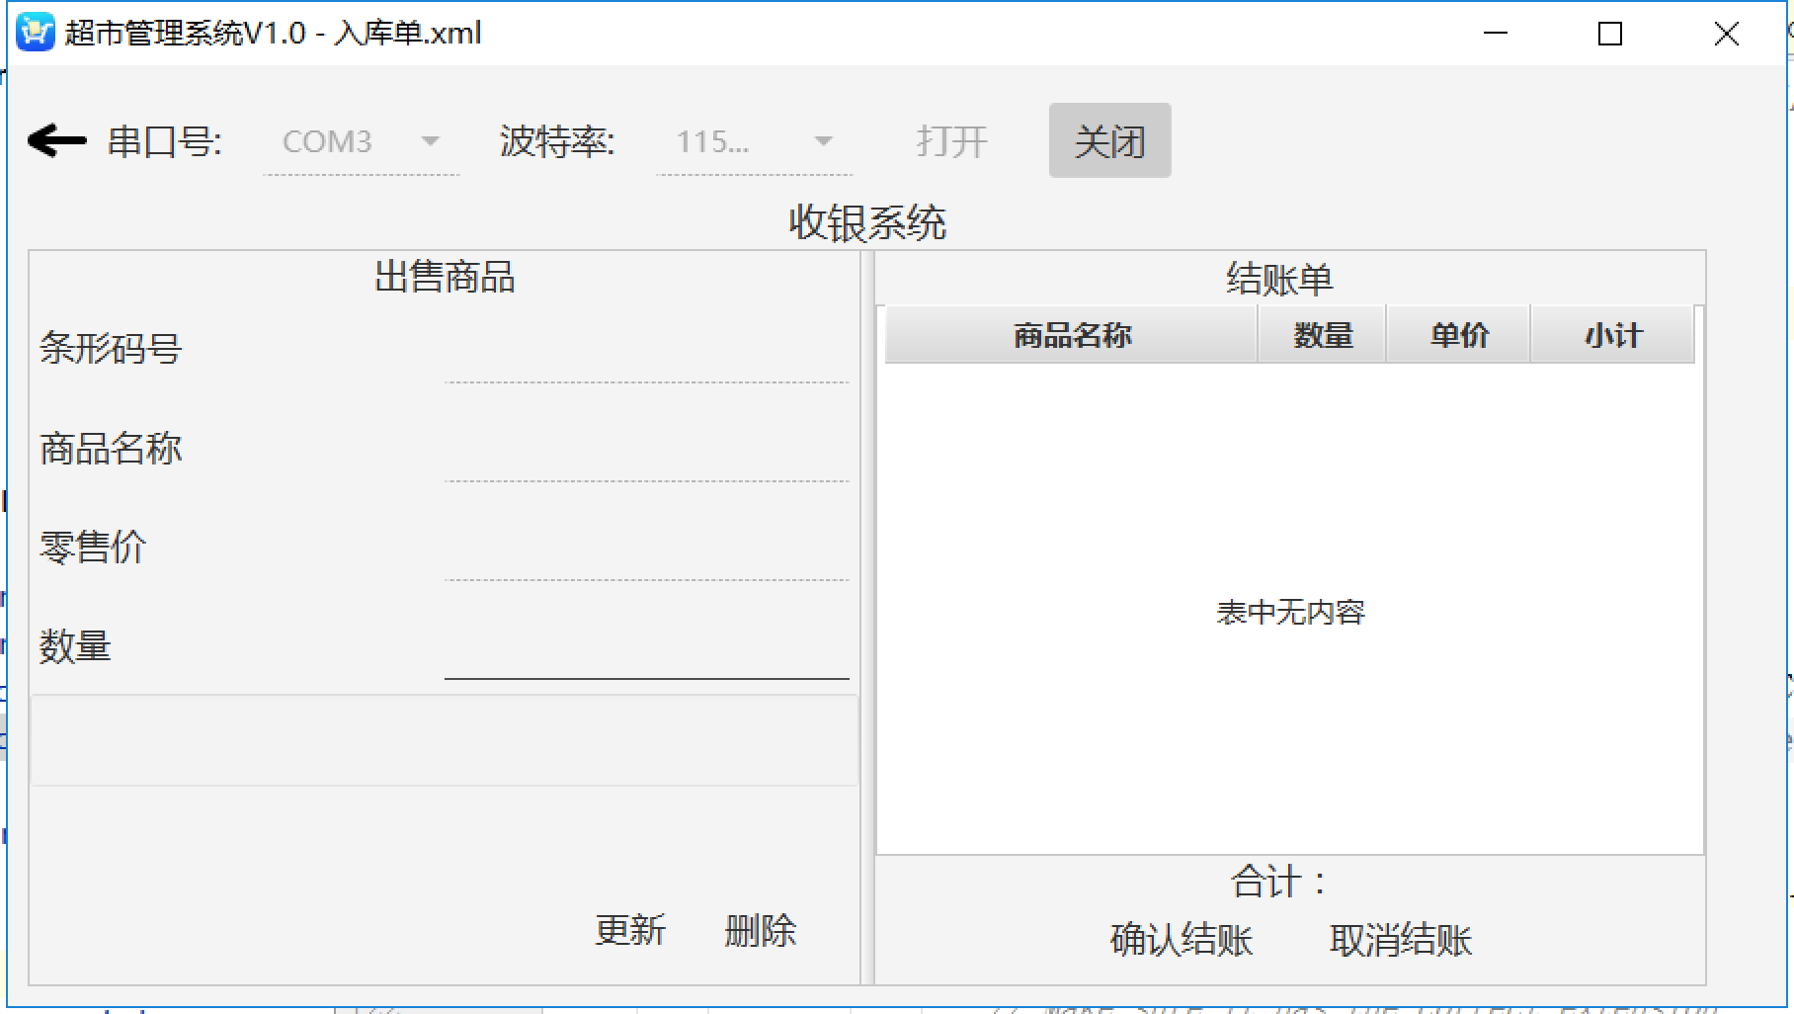Sort by 商品名称 column header
The width and height of the screenshot is (1794, 1014).
[x=1071, y=336]
